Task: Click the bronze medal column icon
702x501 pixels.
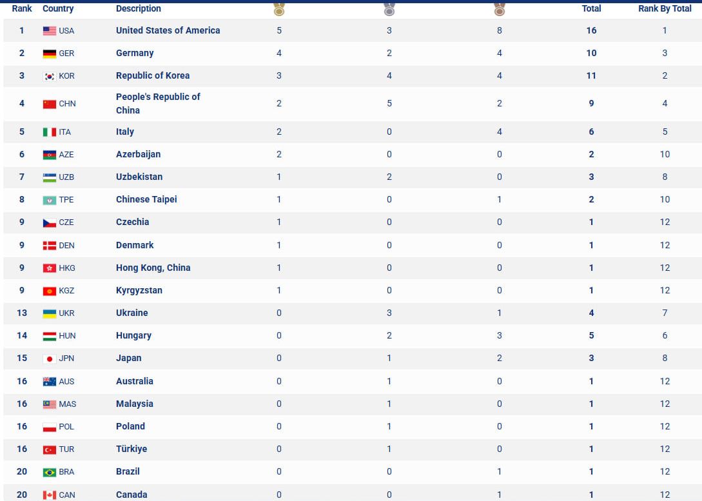Action: [x=499, y=8]
